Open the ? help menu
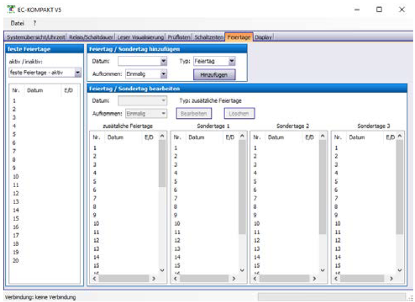This screenshot has height=302, width=415. 34,23
